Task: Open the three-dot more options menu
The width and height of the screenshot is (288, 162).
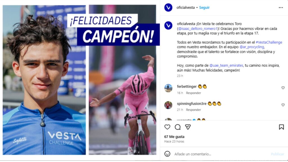Action: point(281,8)
